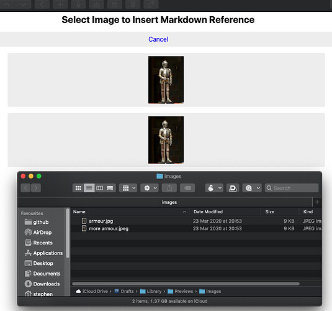Click the microphone dictate icon in Drafts toolbar
Screen dimensions: 332x311
(78, 4)
